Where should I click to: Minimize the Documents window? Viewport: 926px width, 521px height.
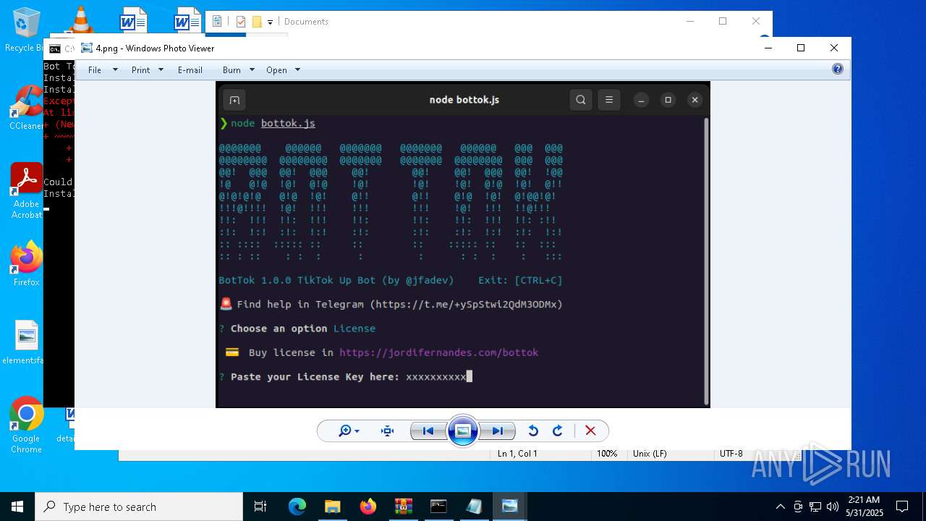[x=689, y=22]
